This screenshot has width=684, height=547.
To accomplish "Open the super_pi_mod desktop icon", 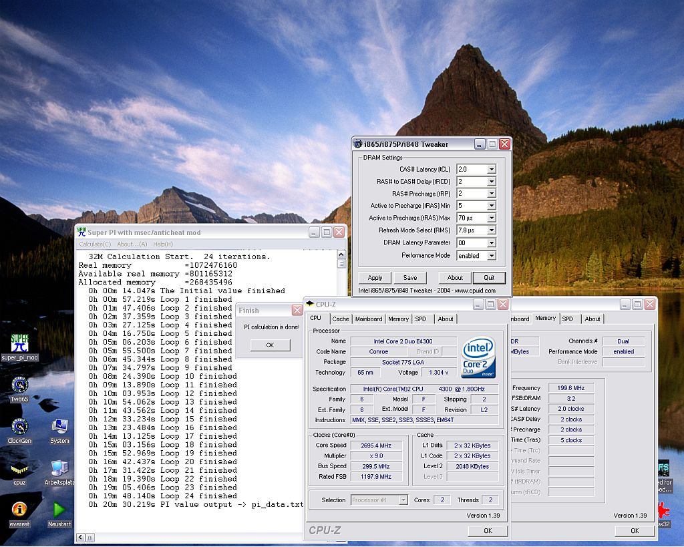I will click(19, 347).
